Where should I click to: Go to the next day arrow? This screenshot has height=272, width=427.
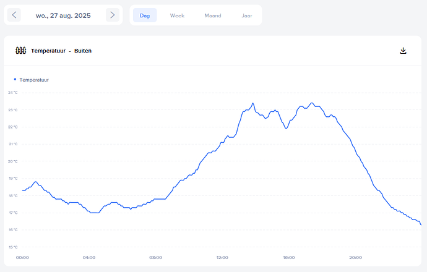point(112,15)
